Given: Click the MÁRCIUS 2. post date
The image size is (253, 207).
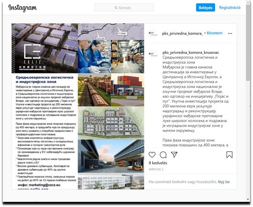Looking at the screenshot, I should tap(156, 169).
